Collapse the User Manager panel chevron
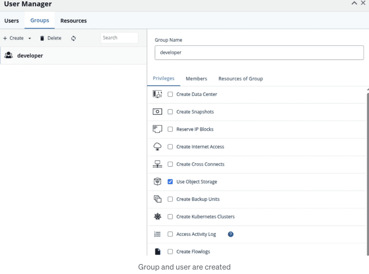The image size is (369, 274). click(354, 3)
